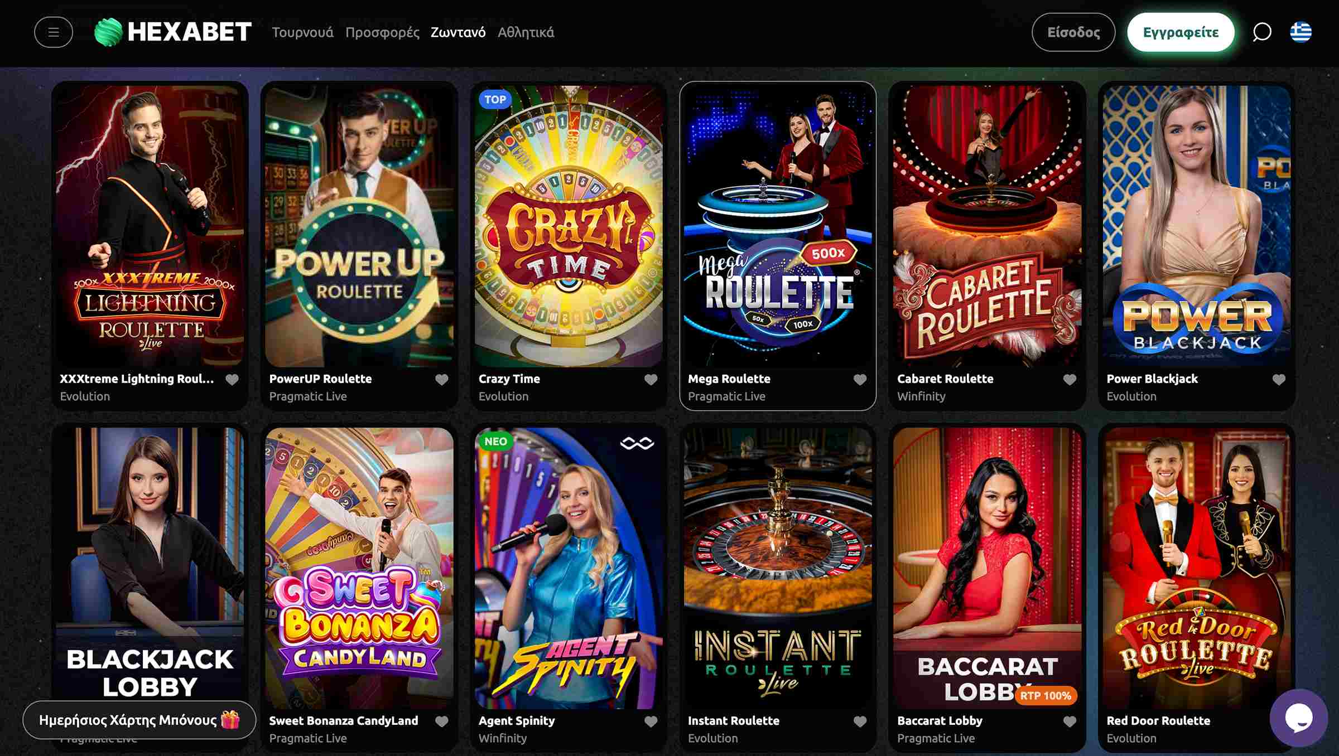This screenshot has height=756, width=1339.
Task: Open the Greek flag language selector
Action: point(1301,32)
